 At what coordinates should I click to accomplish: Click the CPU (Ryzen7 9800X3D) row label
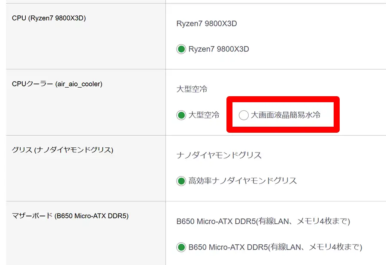click(49, 18)
